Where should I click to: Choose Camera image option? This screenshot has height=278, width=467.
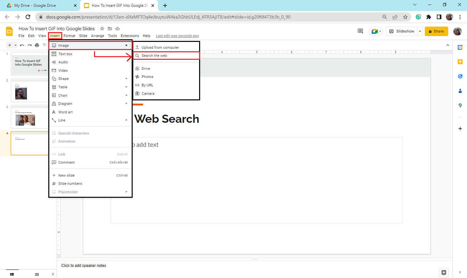(166, 94)
